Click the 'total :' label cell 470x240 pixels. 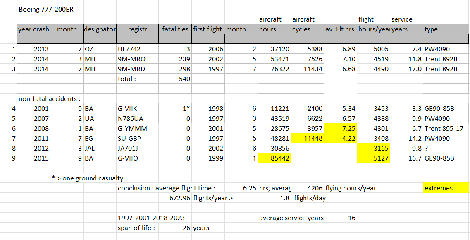click(137, 79)
